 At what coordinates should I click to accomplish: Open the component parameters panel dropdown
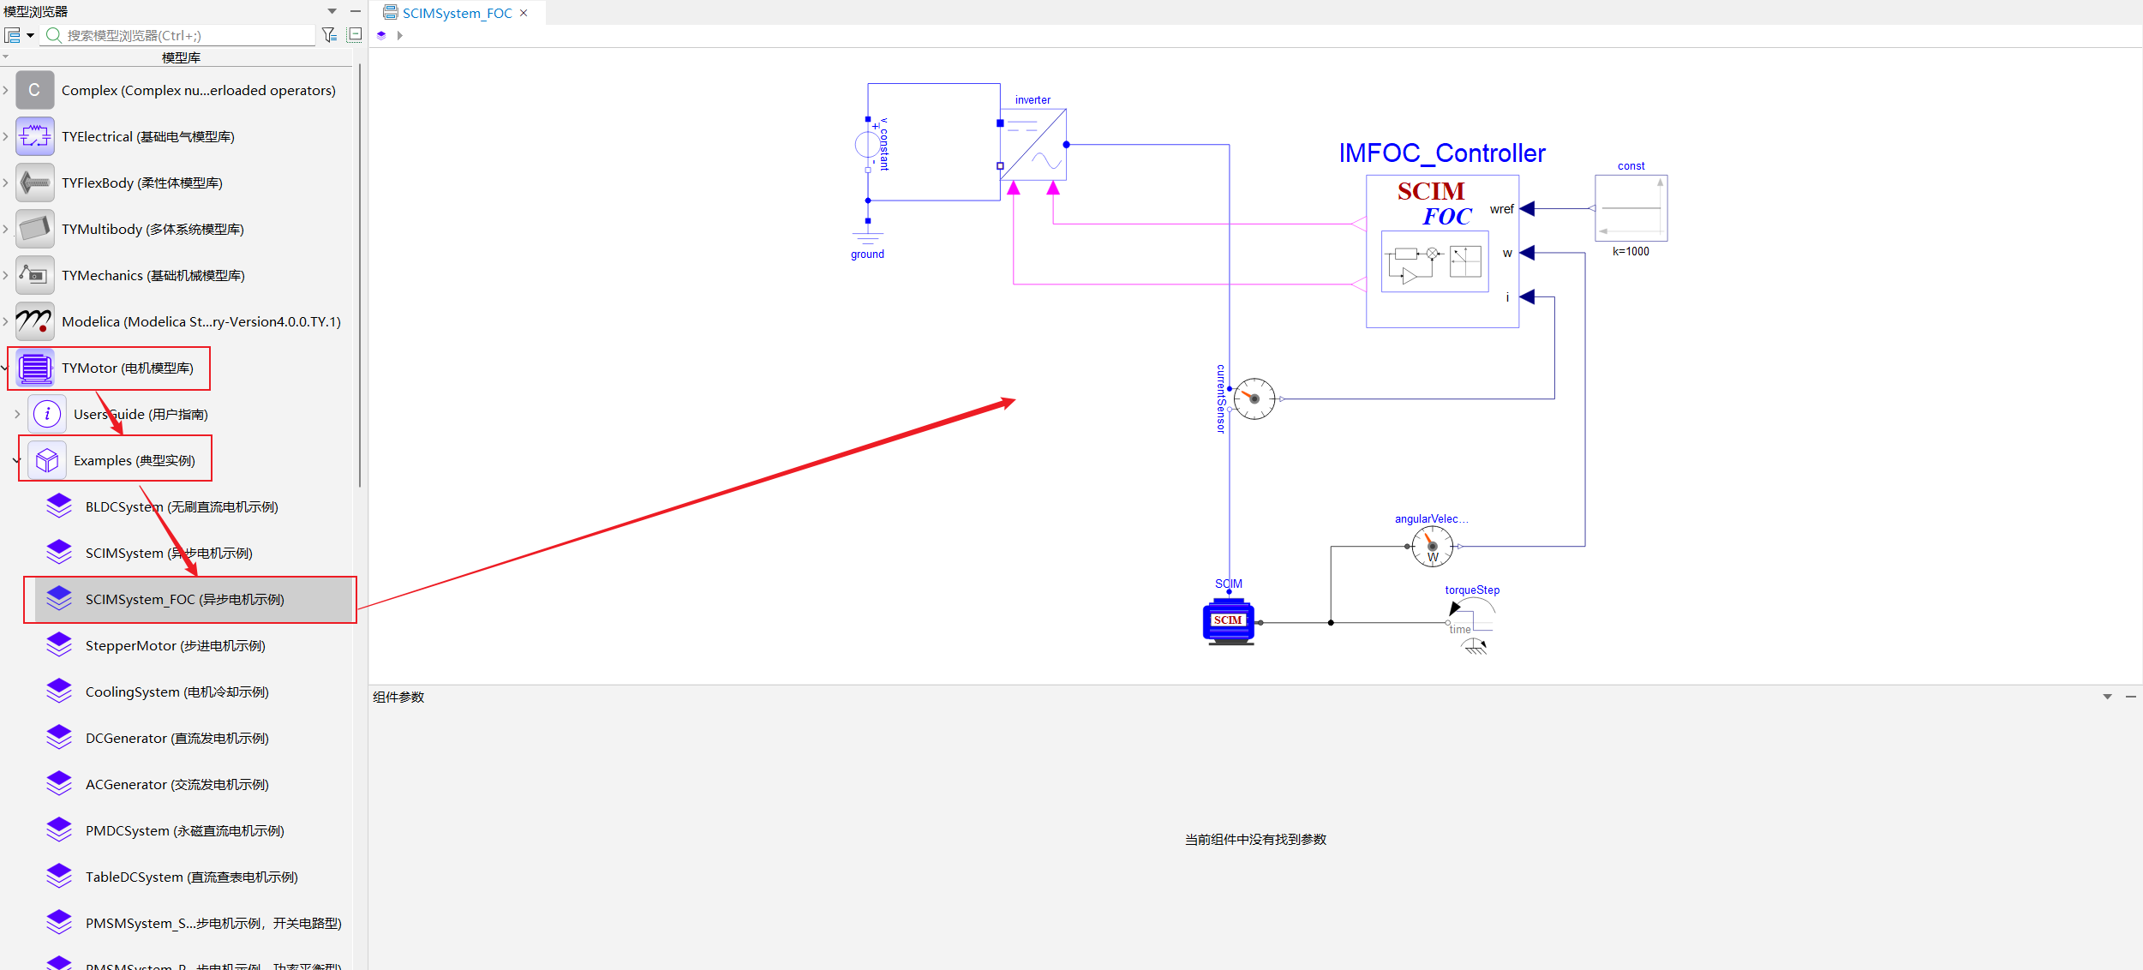tap(2108, 697)
